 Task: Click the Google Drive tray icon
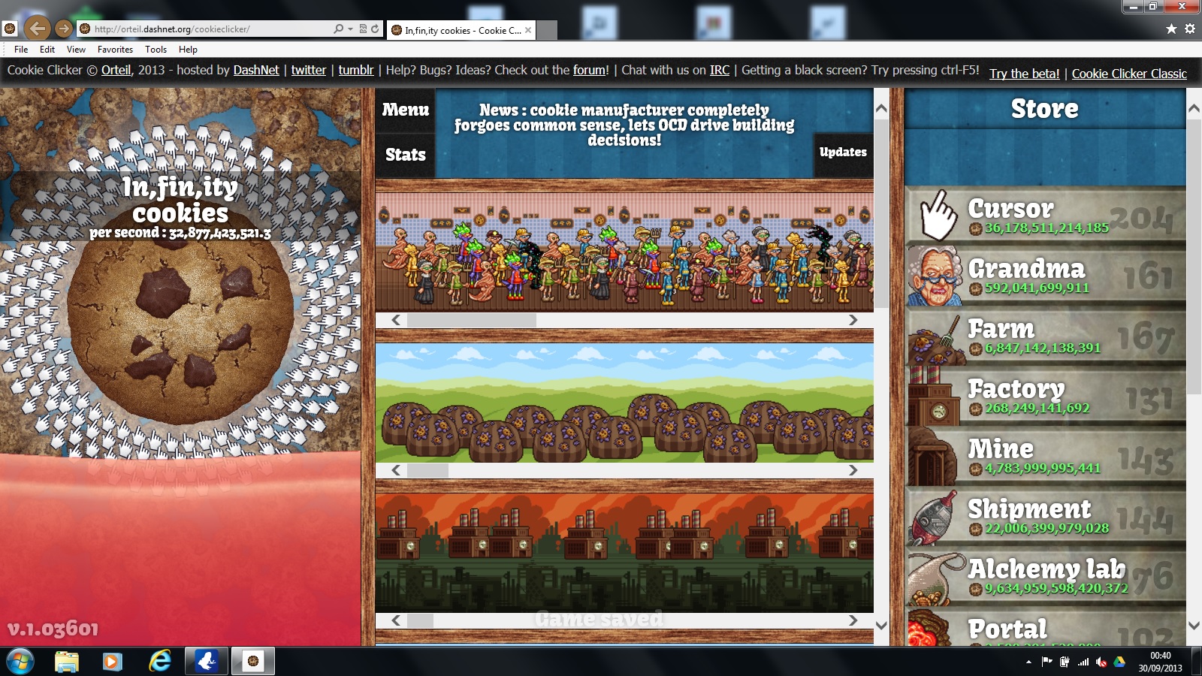(x=1119, y=662)
